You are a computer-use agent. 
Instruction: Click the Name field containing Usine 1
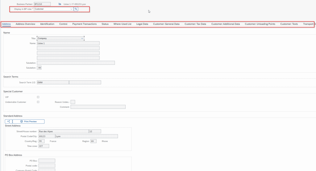[x=68, y=43]
